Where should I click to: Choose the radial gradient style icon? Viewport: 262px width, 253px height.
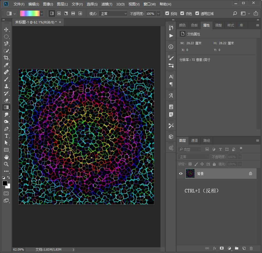coord(59,13)
